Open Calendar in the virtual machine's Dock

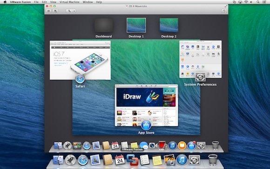click(x=115, y=145)
